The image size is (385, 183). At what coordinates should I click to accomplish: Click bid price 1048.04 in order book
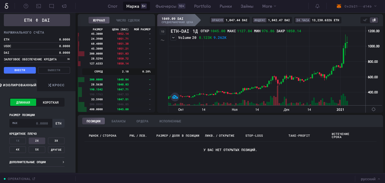[123, 79]
